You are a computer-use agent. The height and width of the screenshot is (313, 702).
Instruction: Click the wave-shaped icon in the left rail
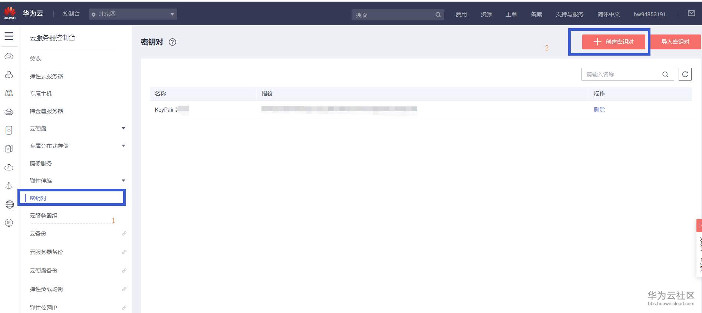(9, 93)
